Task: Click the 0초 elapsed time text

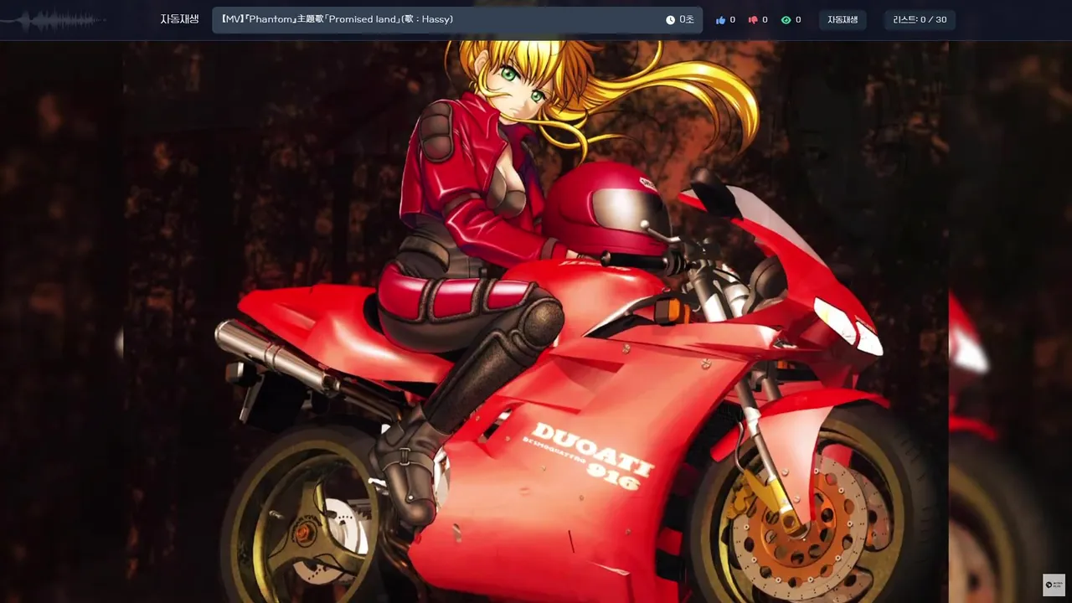Action: 687,20
